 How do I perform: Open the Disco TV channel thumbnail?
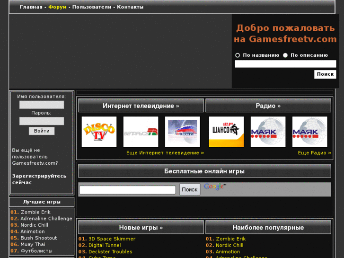click(99, 132)
